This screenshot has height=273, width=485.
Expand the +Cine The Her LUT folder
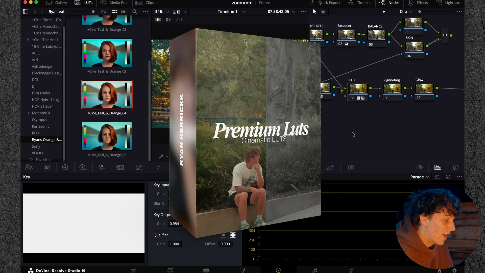[28, 40]
